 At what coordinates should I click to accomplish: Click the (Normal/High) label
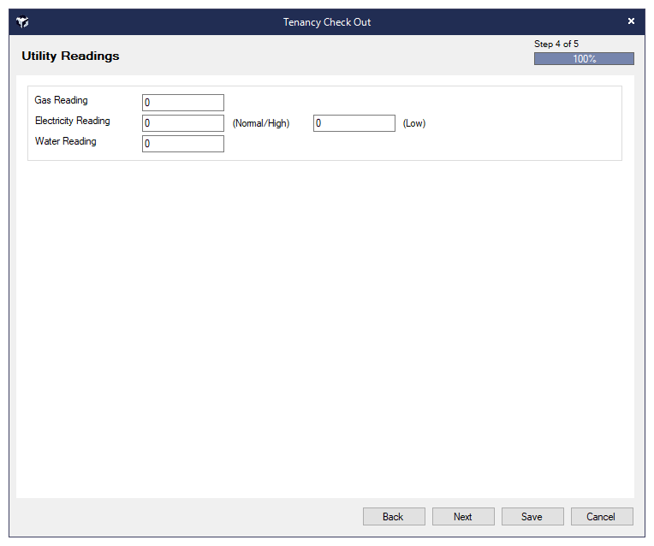(x=261, y=123)
